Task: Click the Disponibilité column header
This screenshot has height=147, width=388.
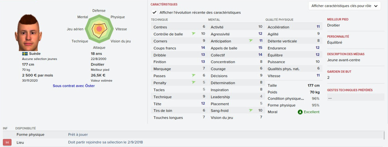Action: [x=25, y=129]
